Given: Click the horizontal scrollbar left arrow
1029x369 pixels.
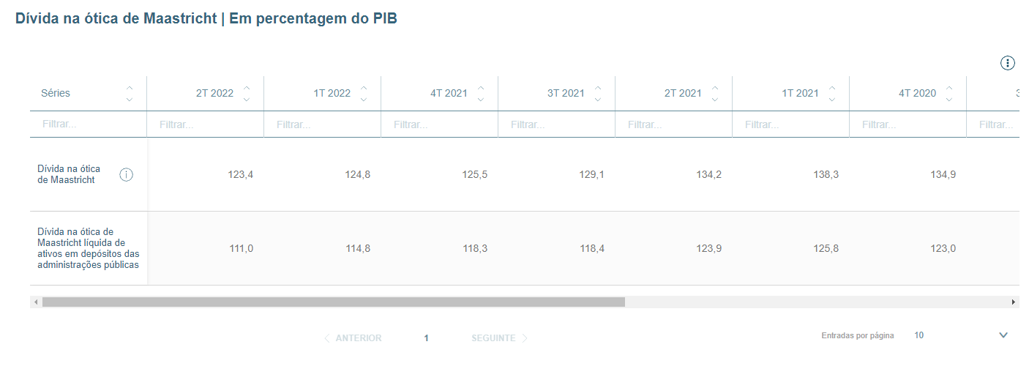Looking at the screenshot, I should 35,302.
